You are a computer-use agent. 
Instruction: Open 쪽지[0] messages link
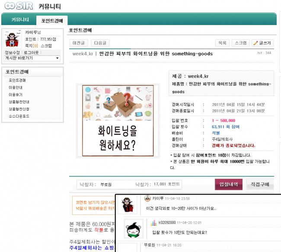click(32, 46)
